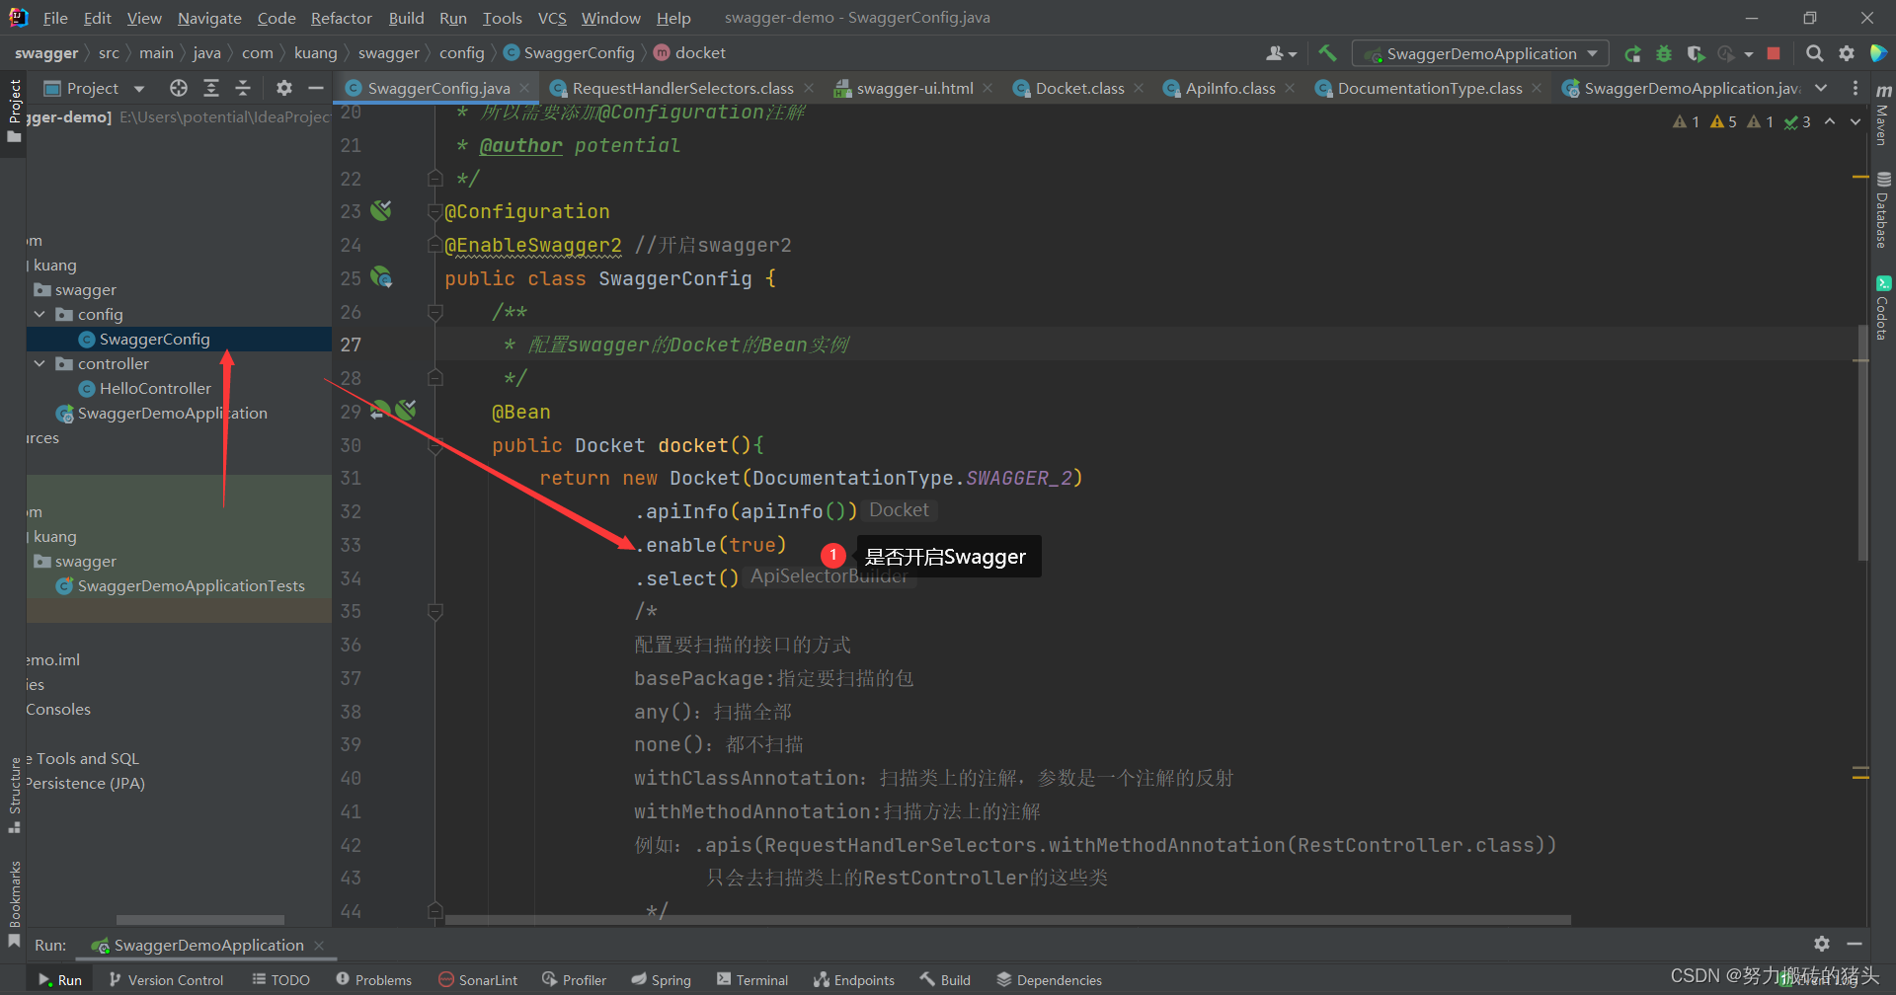Stop the running application red square
Screen dimensions: 1896x995
tap(1774, 53)
